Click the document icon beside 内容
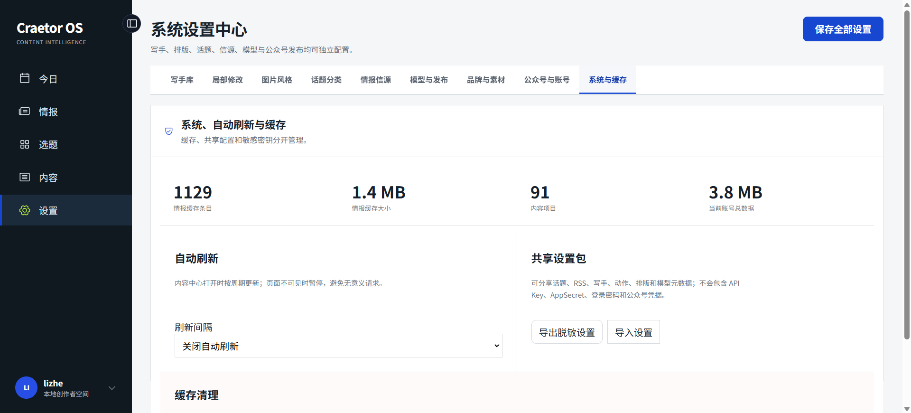The width and height of the screenshot is (911, 413). 25,177
